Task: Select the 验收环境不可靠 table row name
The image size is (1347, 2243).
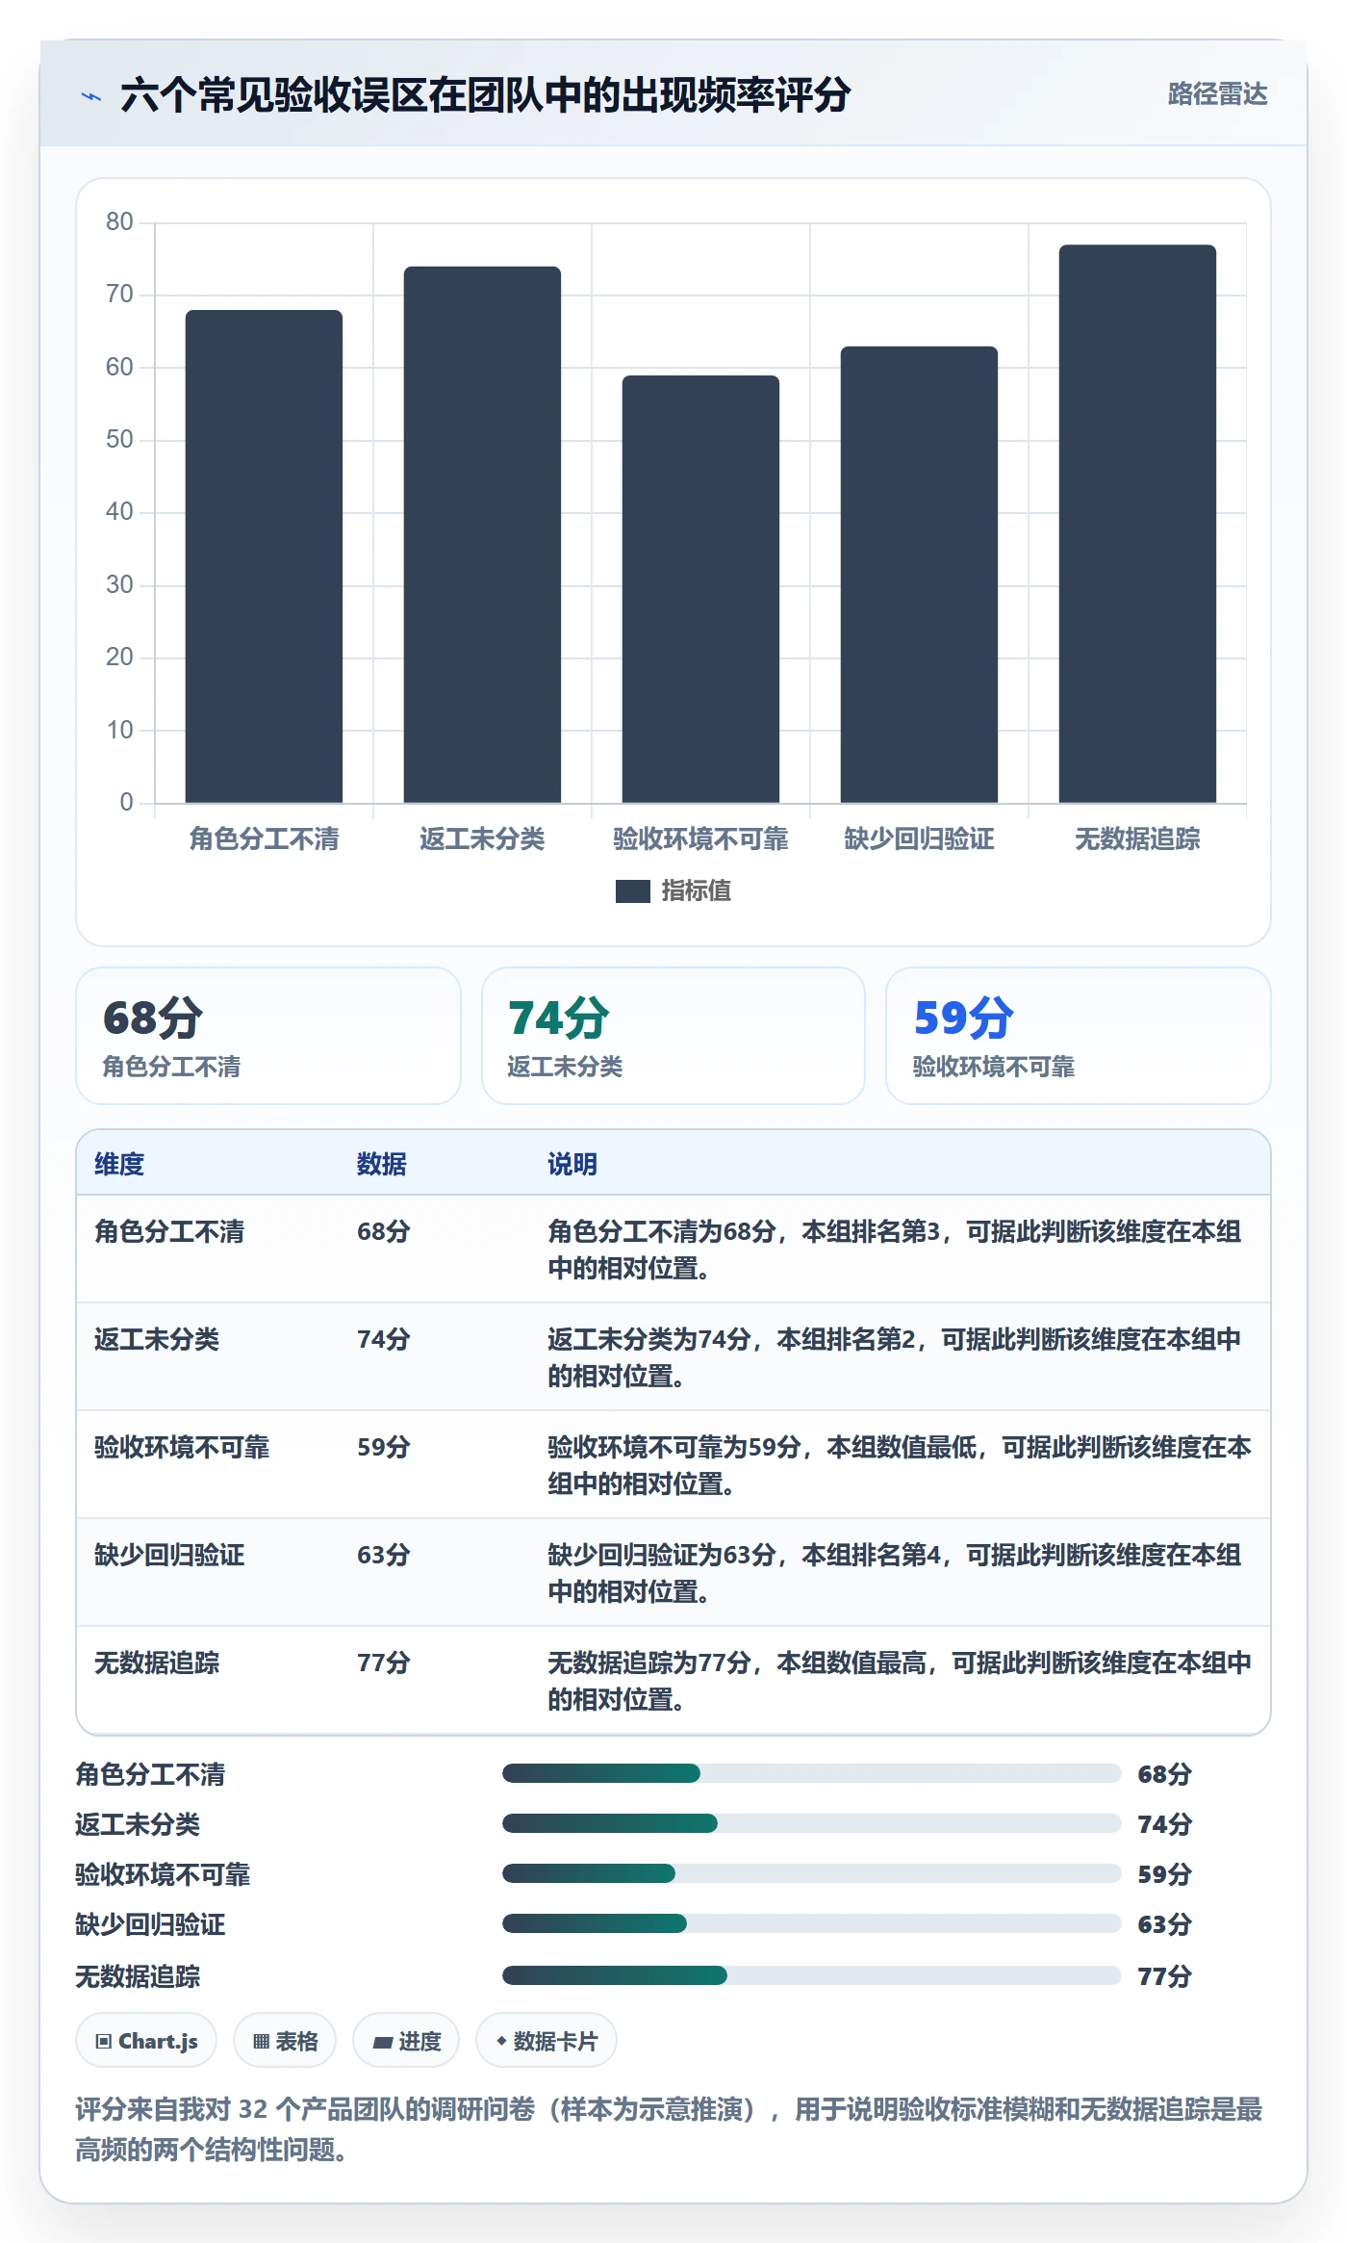Action: pyautogui.click(x=182, y=1447)
